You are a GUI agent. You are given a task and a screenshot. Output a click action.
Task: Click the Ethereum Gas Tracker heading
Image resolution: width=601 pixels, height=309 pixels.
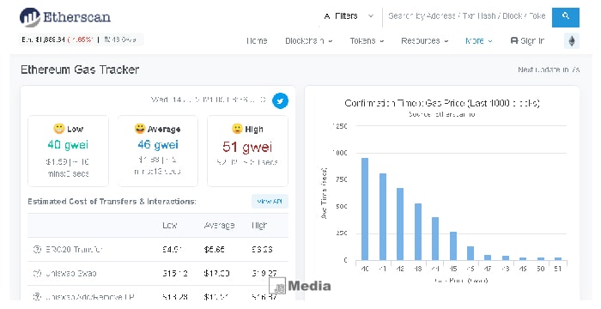click(x=80, y=70)
